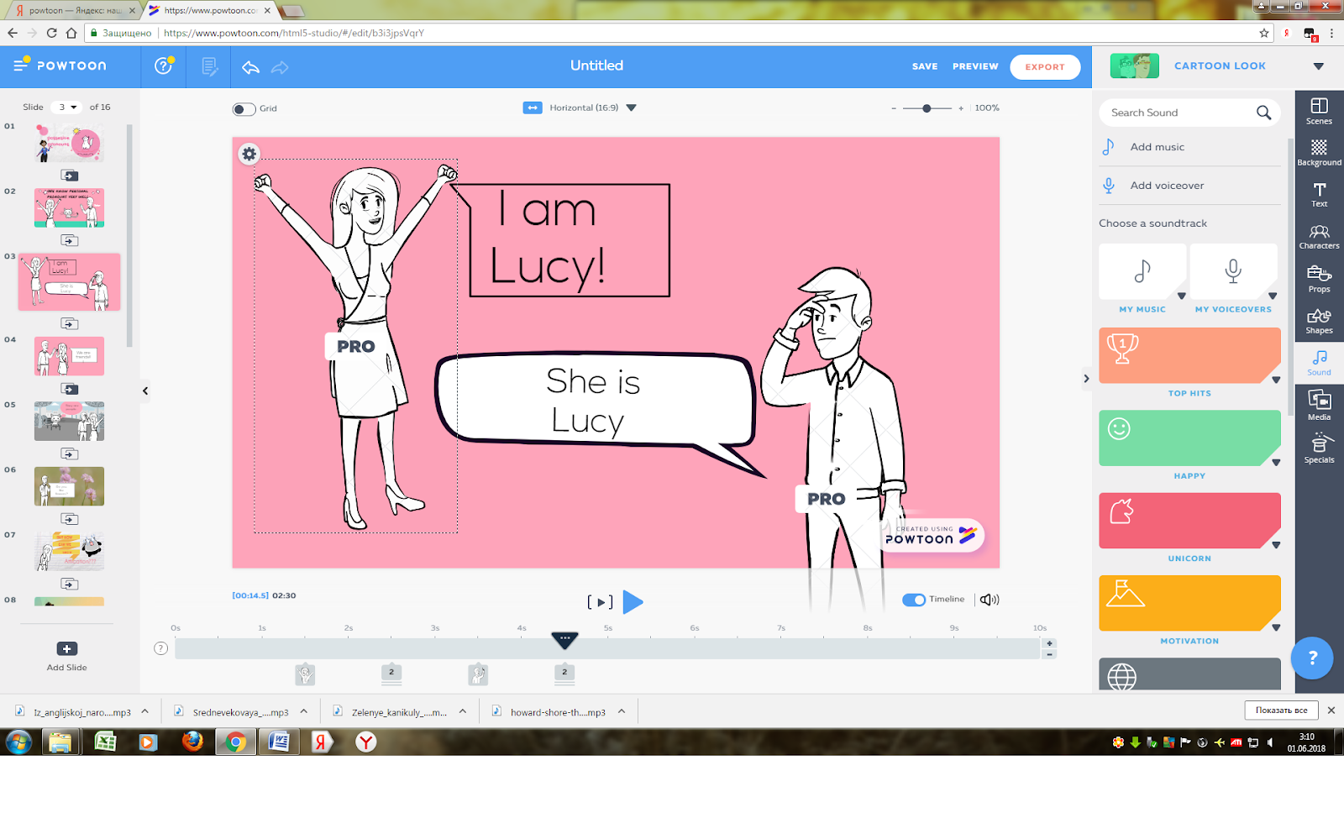Image resolution: width=1344 pixels, height=818 pixels.
Task: Reload the browser page
Action: click(x=51, y=34)
